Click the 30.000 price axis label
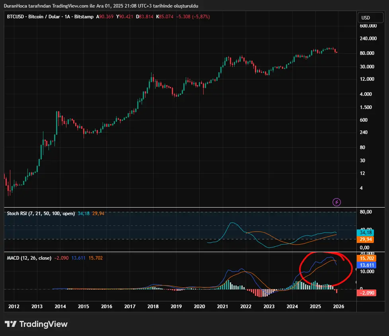This screenshot has height=336, width=389. coord(367,66)
